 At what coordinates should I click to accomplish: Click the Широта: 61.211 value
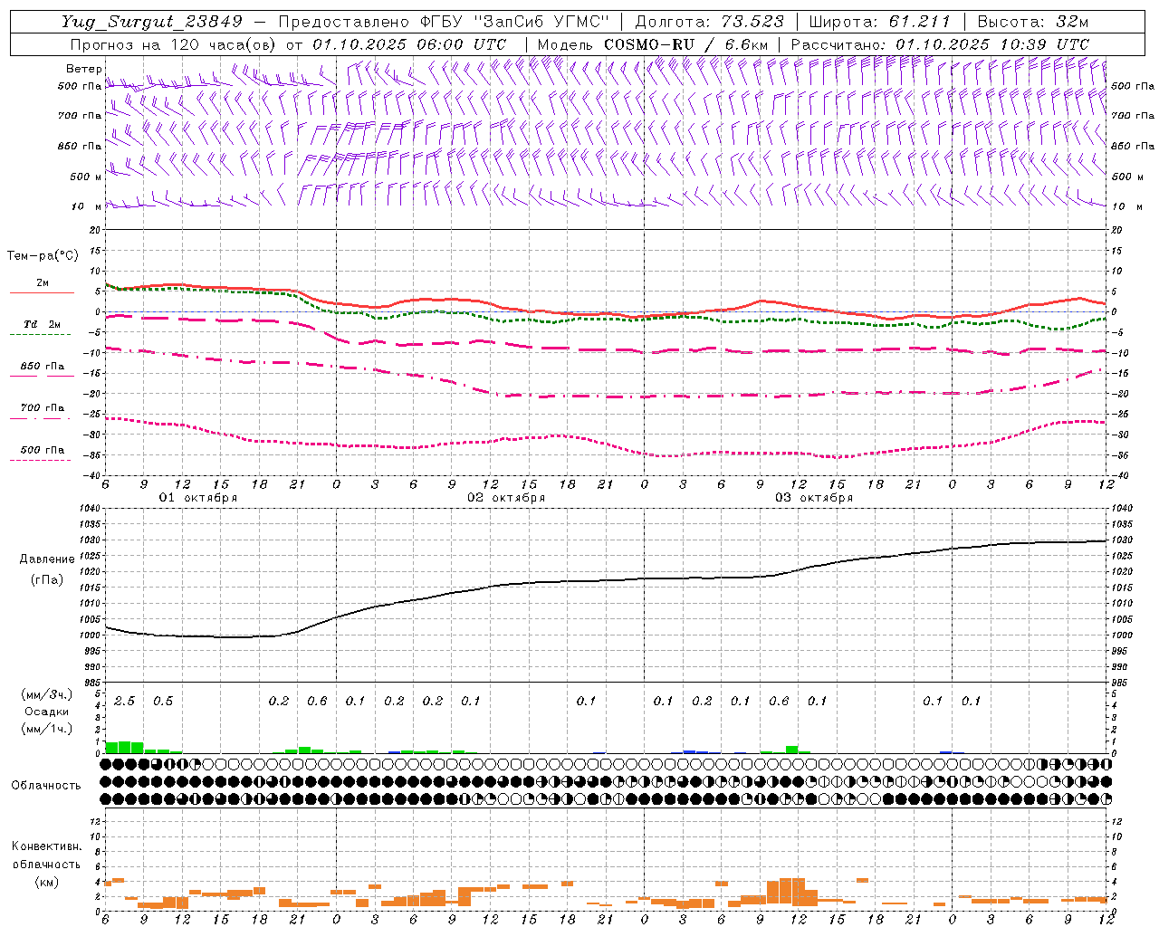pyautogui.click(x=879, y=22)
